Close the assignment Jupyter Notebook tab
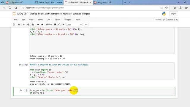 click(91, 2)
